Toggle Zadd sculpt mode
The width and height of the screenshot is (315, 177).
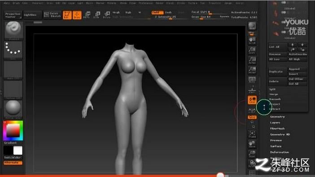point(157,13)
